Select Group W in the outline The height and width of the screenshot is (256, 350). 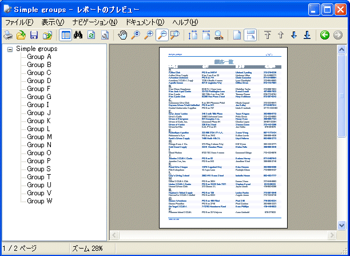point(39,201)
